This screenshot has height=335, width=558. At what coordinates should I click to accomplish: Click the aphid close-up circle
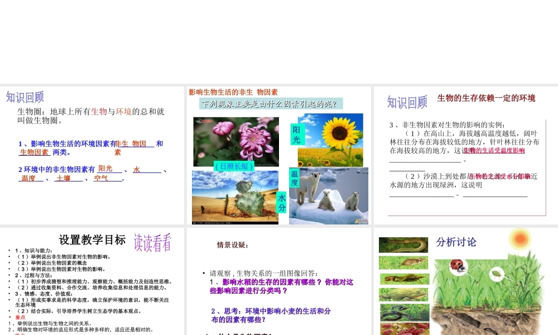(496, 274)
